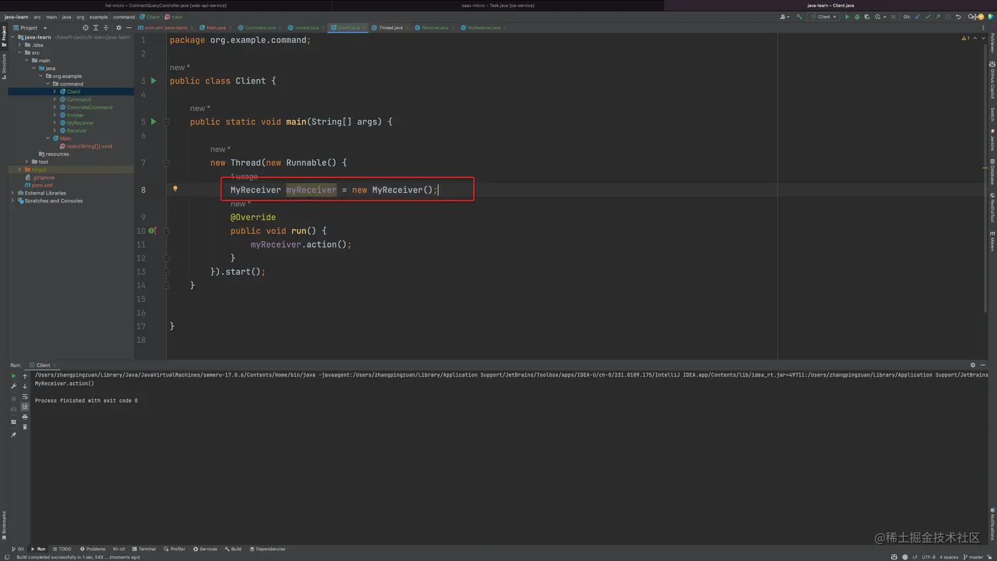Switch to the Receiver.java editor tab
This screenshot has height=561, width=997.
435,28
